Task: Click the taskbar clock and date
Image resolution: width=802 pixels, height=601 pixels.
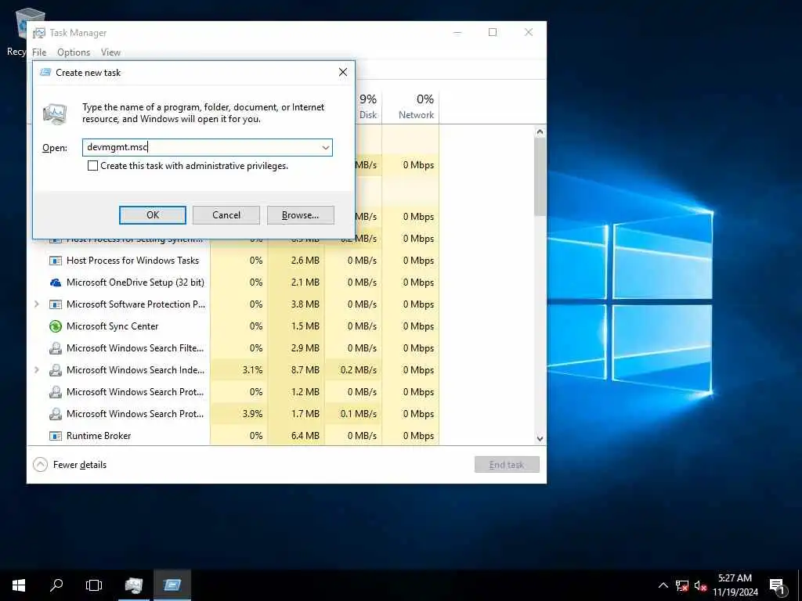Action: (x=735, y=585)
